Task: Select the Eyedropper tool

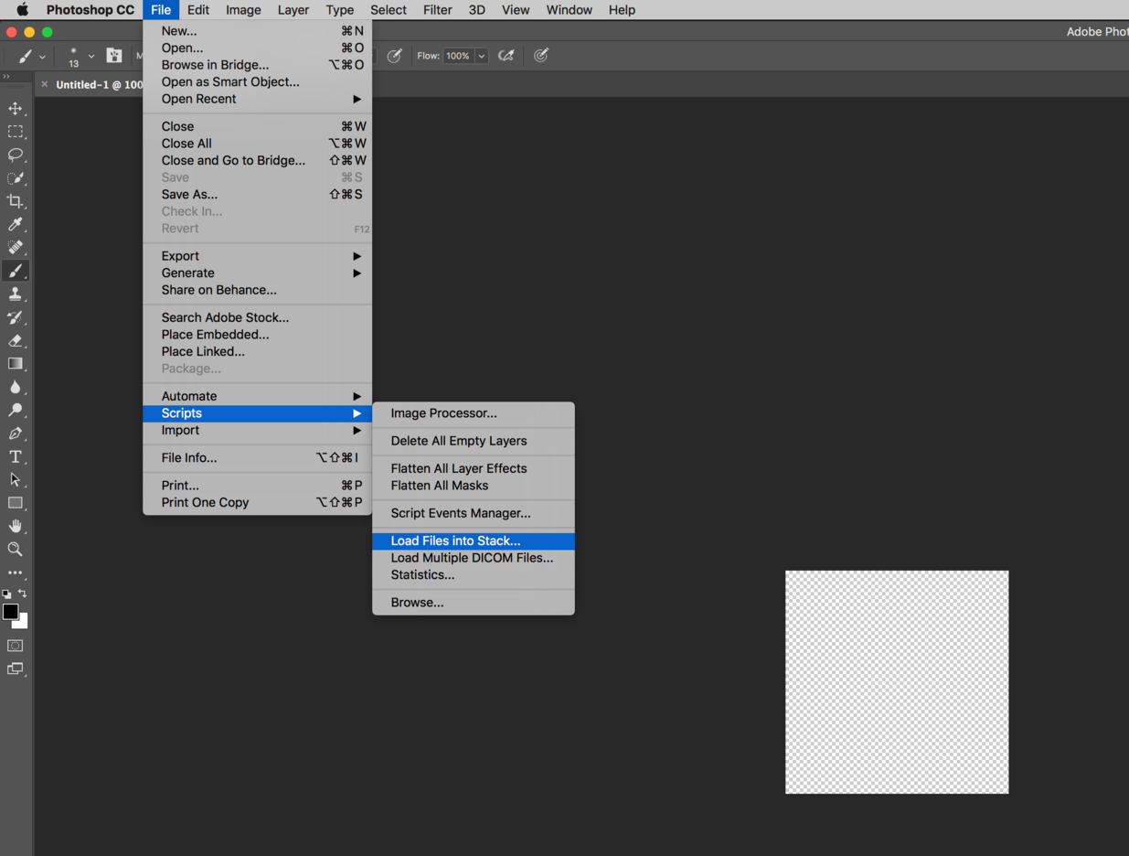Action: coord(16,224)
